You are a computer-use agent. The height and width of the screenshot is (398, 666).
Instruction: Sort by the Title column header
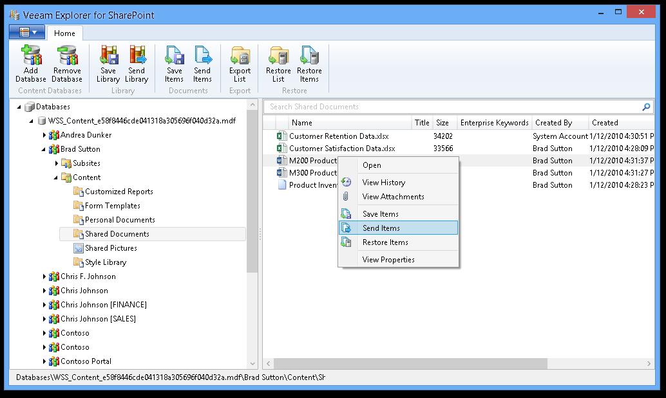pyautogui.click(x=422, y=123)
